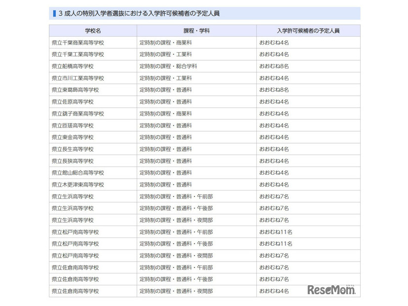This screenshot has height=306, width=408.
Task: Click 'おおむね4名' in the 銚子商業 row
Action: click(274, 114)
